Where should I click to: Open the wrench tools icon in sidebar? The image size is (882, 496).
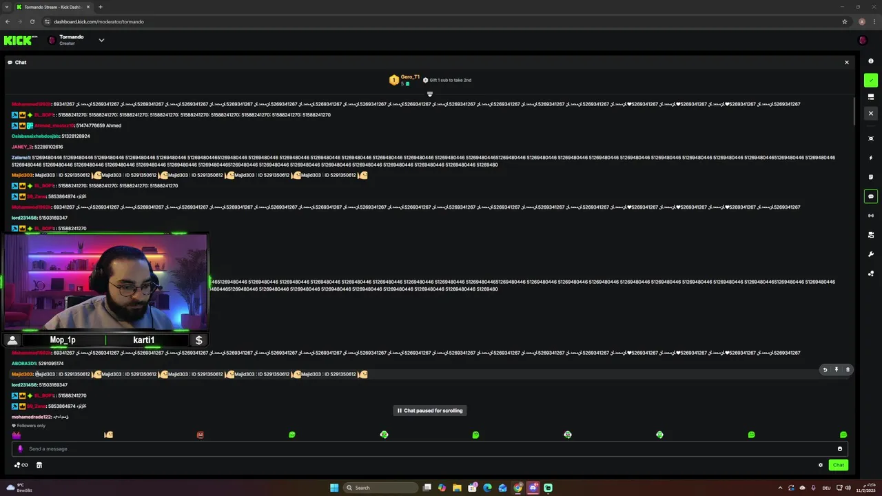coord(870,254)
